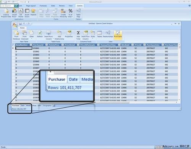
Task: Open the PointsPrice column filter dropdown
Action: (62, 45)
